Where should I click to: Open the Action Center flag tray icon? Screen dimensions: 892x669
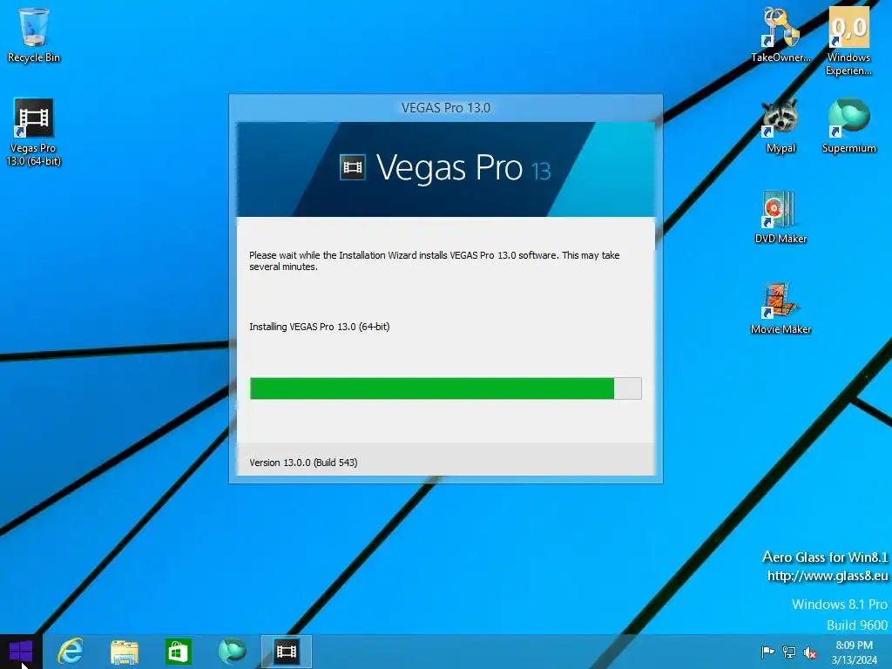767,652
